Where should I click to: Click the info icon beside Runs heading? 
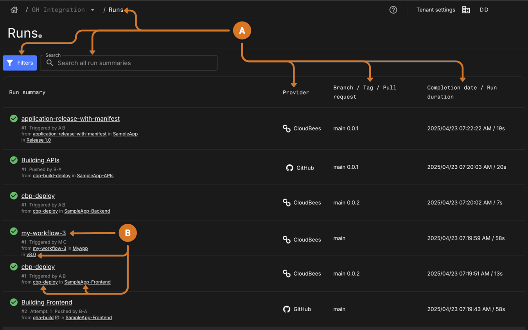pyautogui.click(x=40, y=36)
